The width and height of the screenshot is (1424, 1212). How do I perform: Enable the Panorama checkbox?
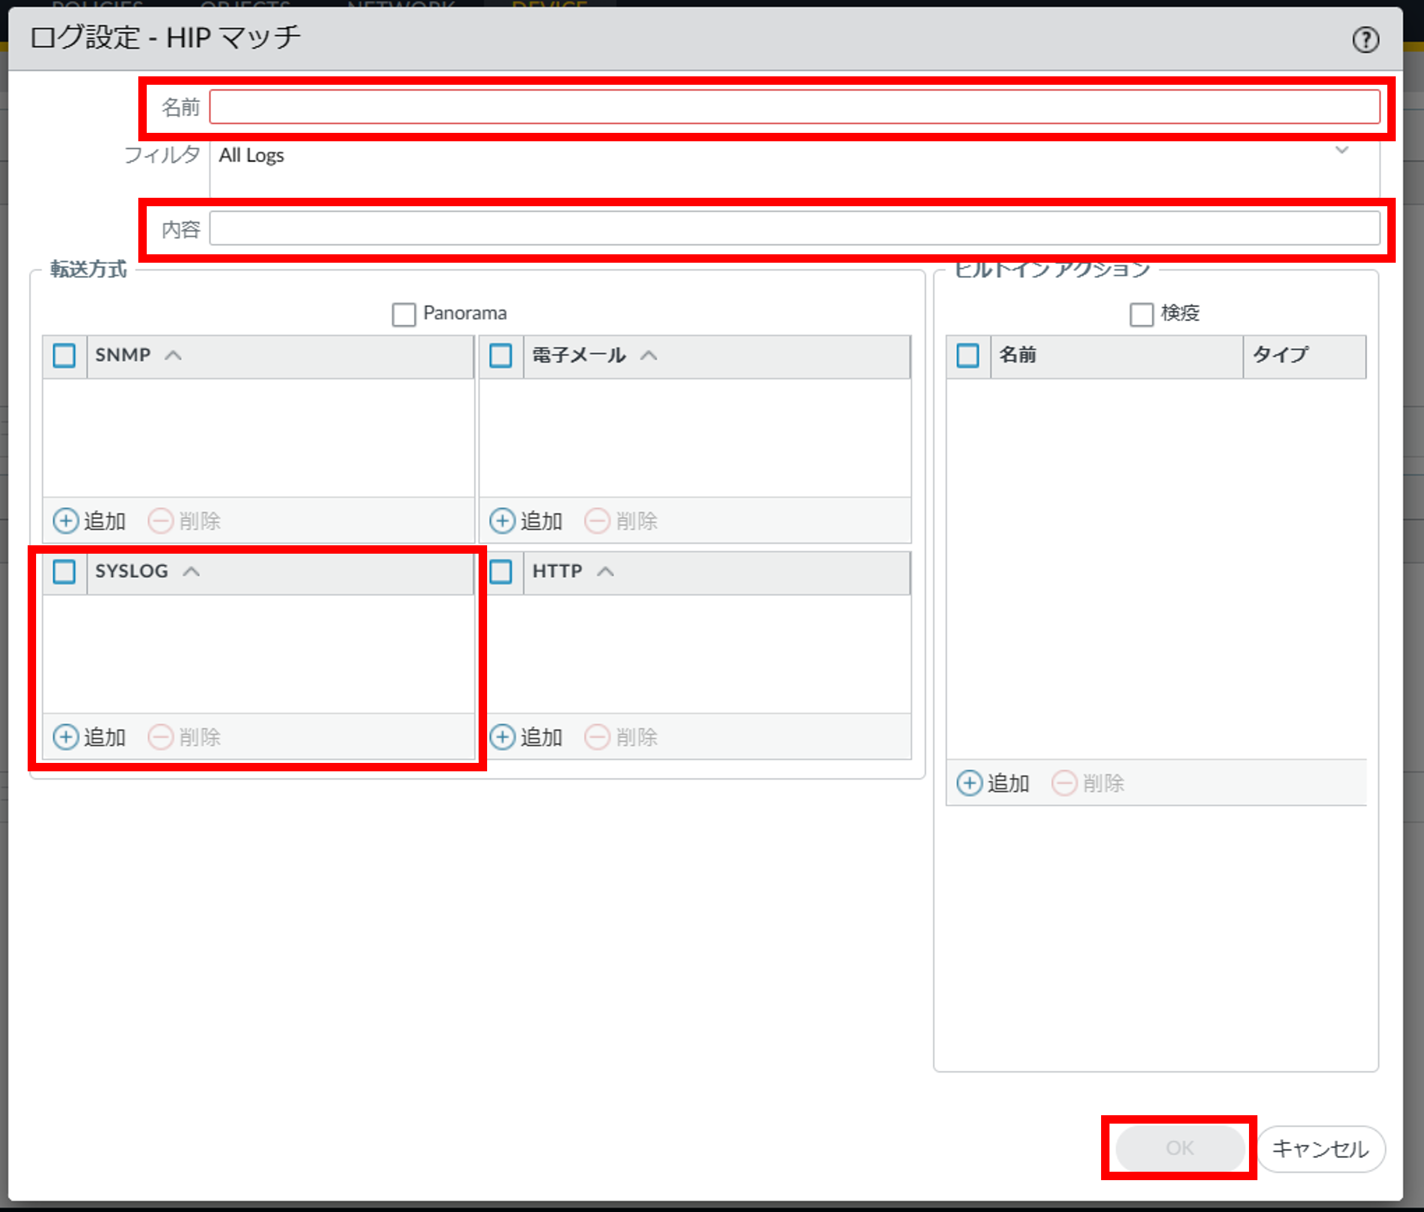pos(404,314)
